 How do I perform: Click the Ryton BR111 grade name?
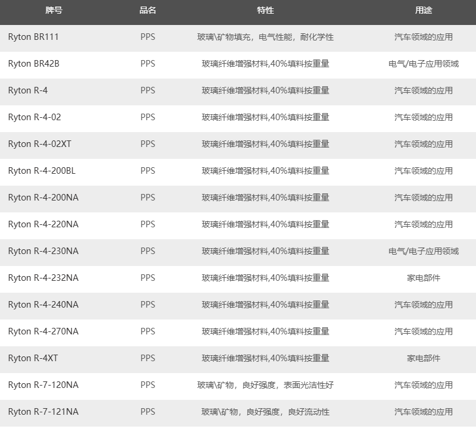click(33, 37)
